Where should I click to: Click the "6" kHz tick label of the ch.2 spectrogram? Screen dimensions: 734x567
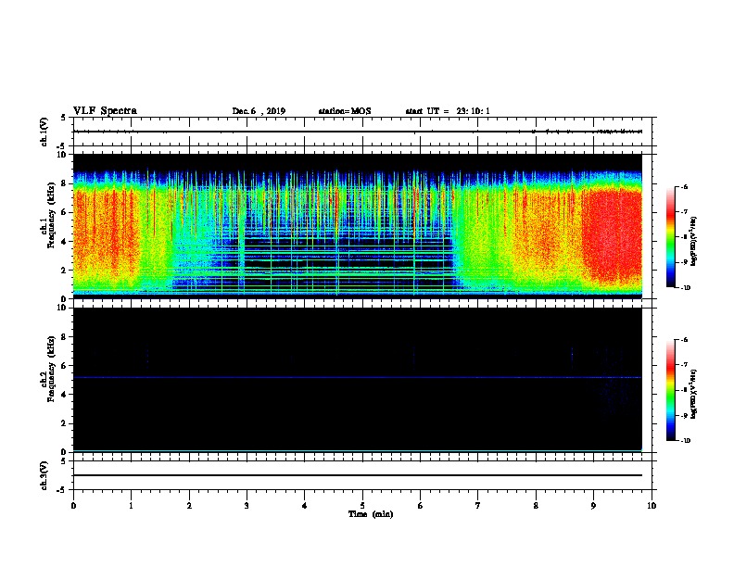(x=65, y=366)
